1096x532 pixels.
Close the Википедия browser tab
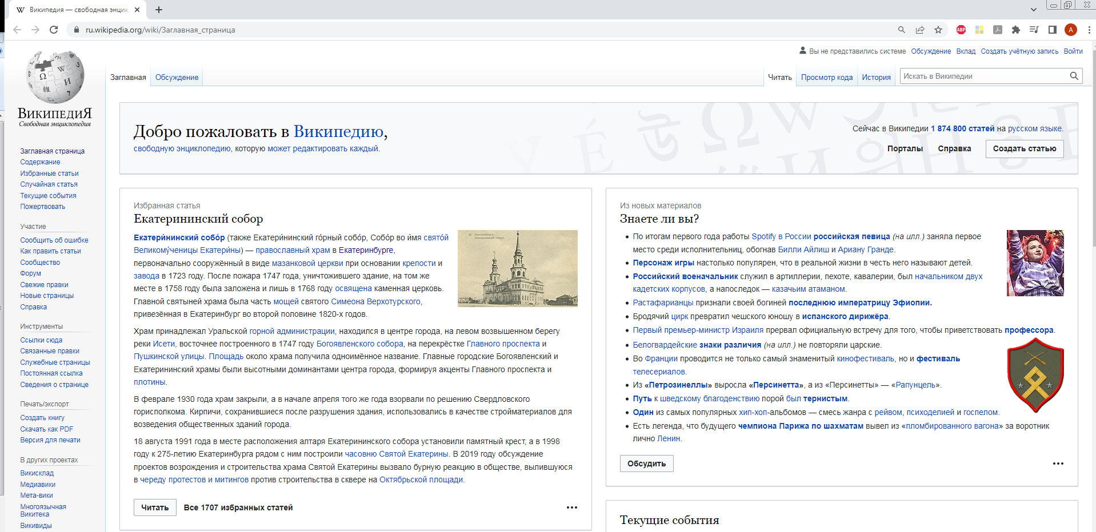click(x=137, y=10)
